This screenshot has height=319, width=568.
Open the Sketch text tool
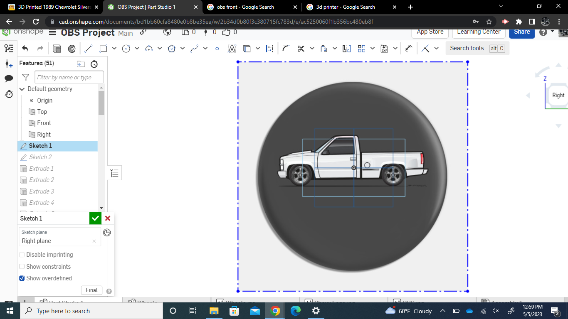pyautogui.click(x=232, y=48)
